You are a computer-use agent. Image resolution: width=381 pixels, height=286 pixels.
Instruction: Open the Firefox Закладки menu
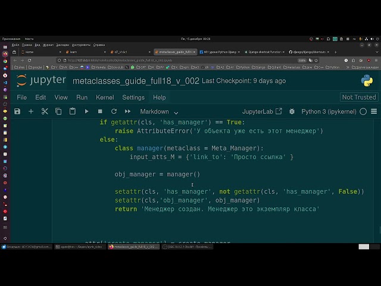click(63, 45)
